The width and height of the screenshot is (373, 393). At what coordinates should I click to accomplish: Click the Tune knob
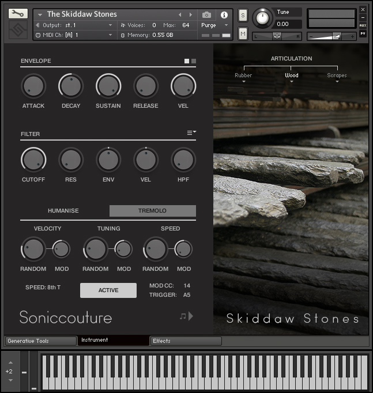coord(262,18)
